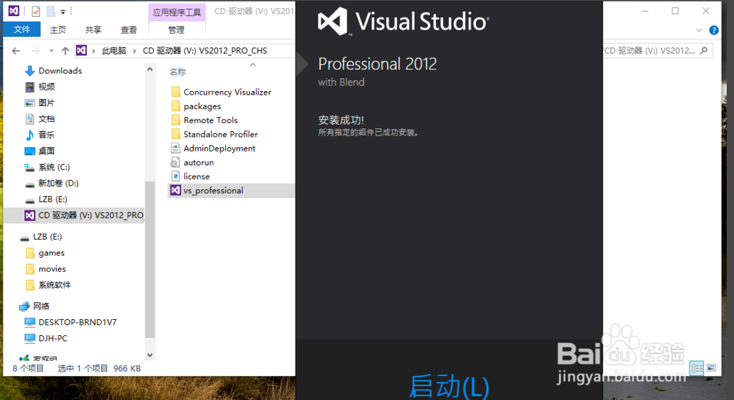Expand the chevron after 此电脑 breadcrumb
The width and height of the screenshot is (734, 400).
coord(134,50)
